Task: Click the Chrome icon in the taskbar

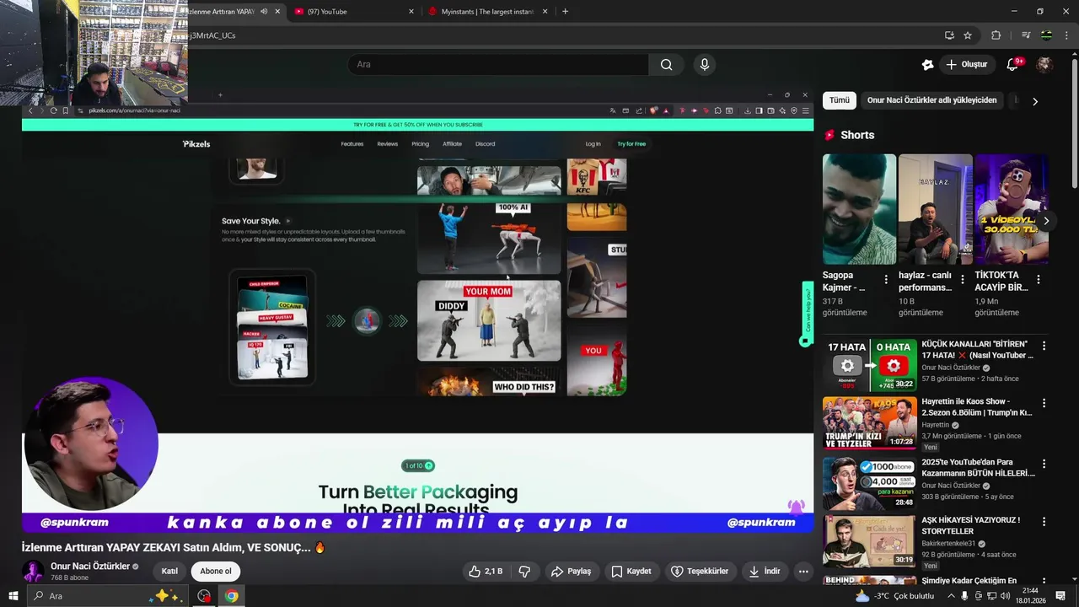Action: point(231,596)
